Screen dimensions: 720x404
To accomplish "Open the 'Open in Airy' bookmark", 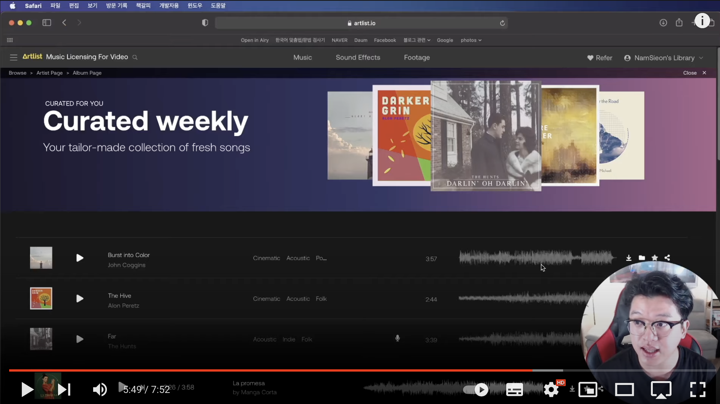I will (255, 40).
